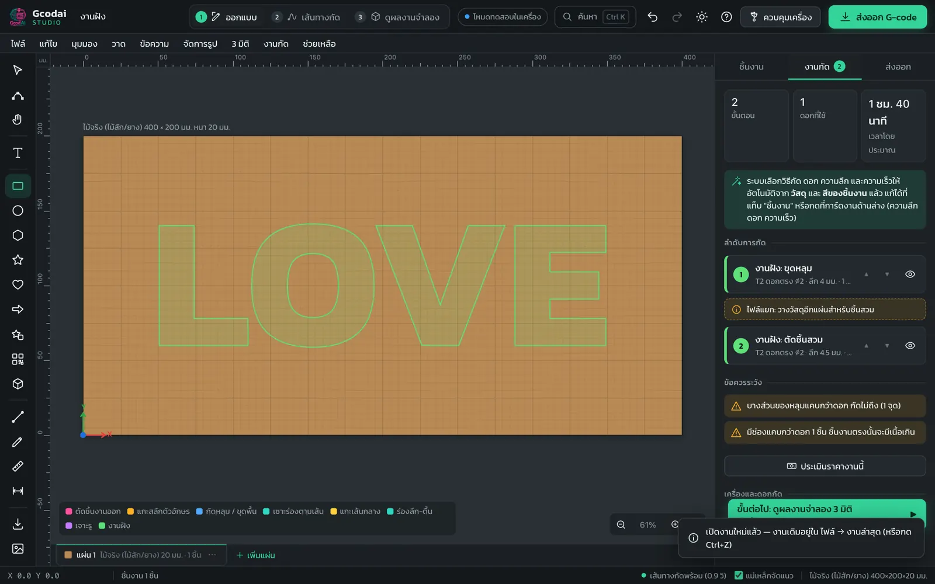Open help question mark icon
This screenshot has width=935, height=584.
tap(726, 17)
